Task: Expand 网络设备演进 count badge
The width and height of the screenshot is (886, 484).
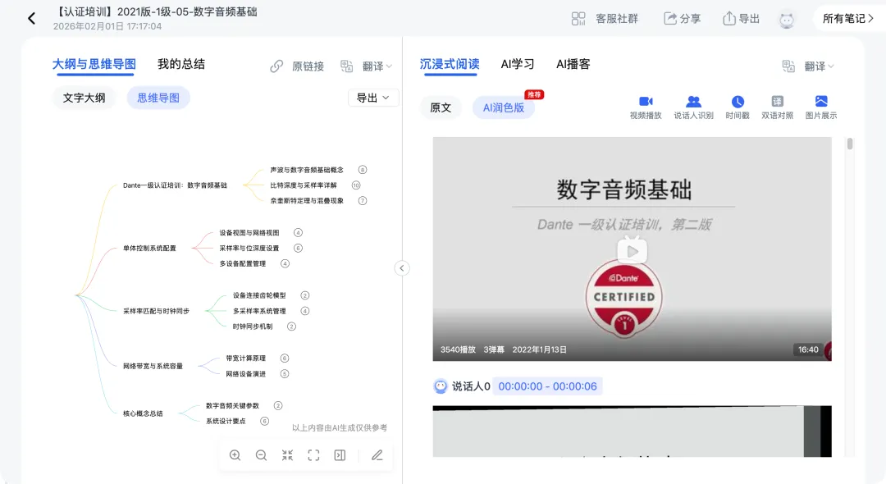Action: coord(285,374)
